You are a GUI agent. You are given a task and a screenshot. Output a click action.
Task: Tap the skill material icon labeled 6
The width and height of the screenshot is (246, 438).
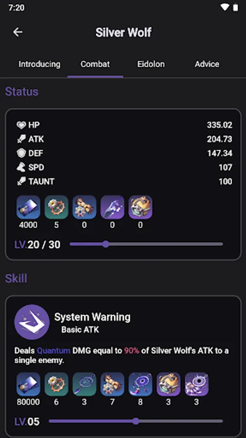[56, 384]
